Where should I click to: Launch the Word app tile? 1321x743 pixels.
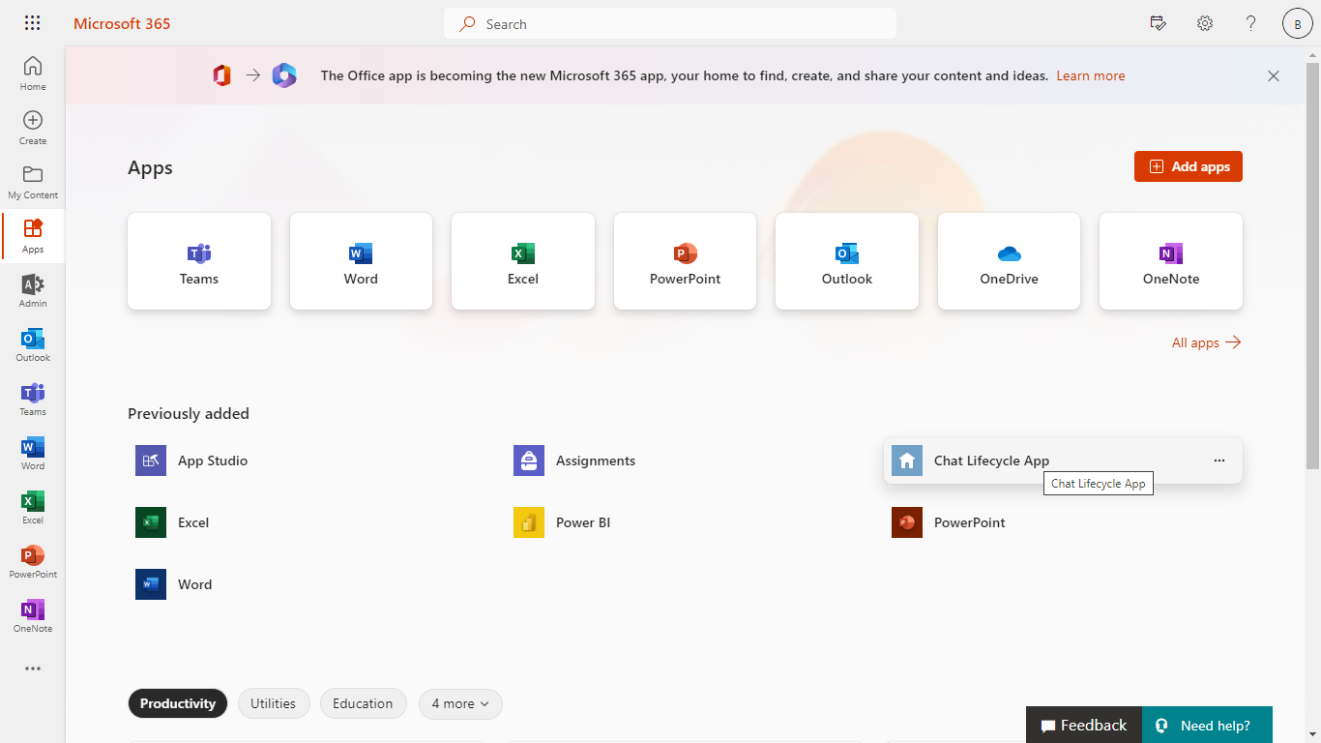click(x=361, y=261)
